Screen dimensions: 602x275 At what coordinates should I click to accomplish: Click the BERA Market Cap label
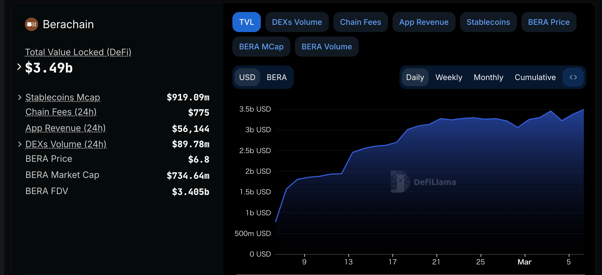click(62, 175)
